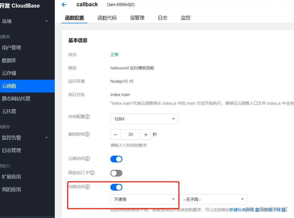Go back using the blue arrow
This screenshot has height=218, width=294.
pyautogui.click(x=64, y=5)
